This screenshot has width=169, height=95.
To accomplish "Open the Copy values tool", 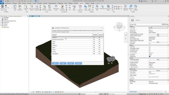I will (x=86, y=8).
